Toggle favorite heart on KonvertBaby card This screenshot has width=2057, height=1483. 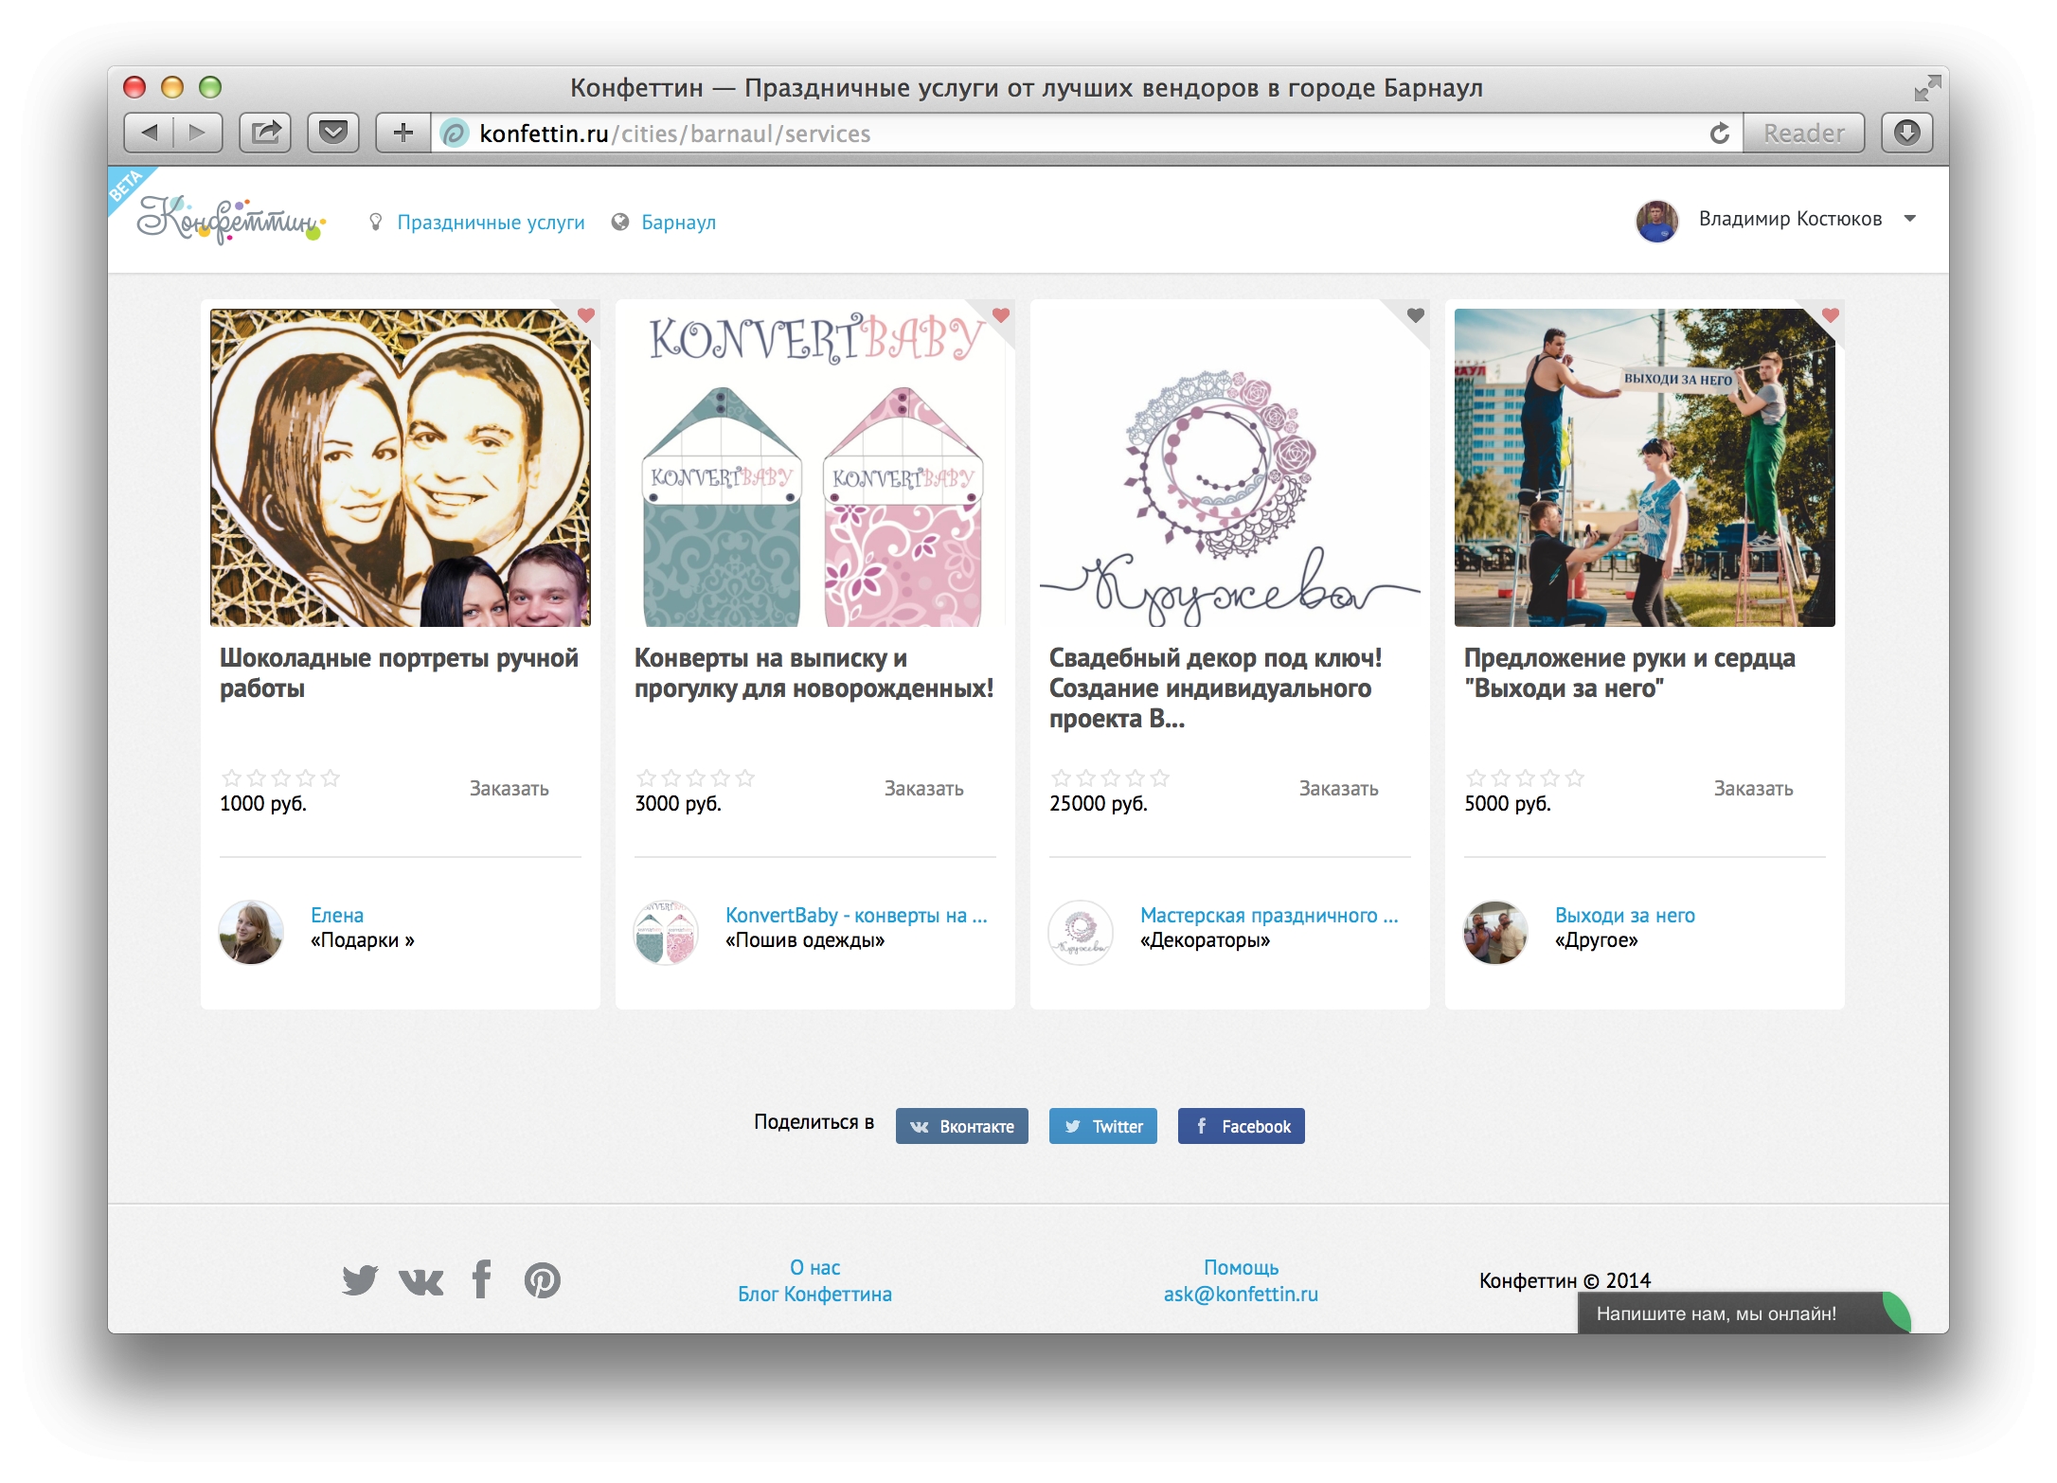(1001, 315)
